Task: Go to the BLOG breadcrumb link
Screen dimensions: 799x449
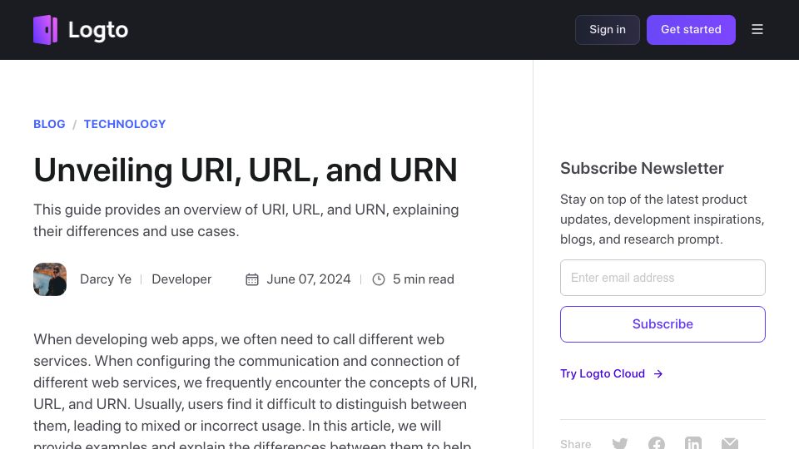Action: (49, 124)
